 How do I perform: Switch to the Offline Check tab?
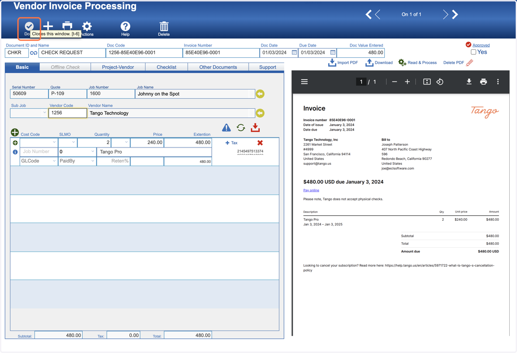[65, 67]
